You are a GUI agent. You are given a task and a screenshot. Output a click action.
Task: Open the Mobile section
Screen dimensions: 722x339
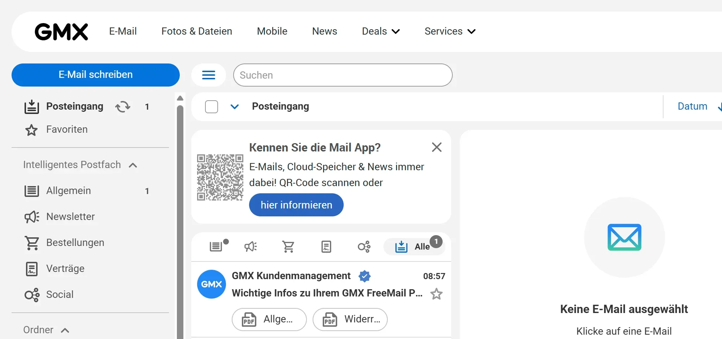click(272, 31)
